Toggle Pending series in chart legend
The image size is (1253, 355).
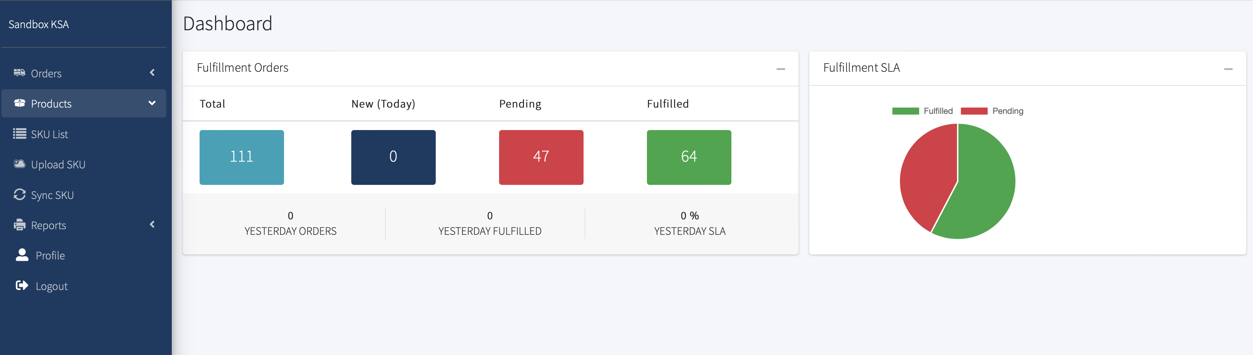click(x=991, y=111)
